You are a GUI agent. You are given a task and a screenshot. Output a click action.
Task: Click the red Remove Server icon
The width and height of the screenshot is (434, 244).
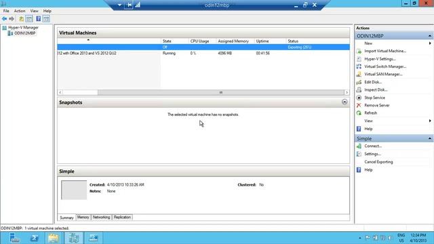(359, 106)
